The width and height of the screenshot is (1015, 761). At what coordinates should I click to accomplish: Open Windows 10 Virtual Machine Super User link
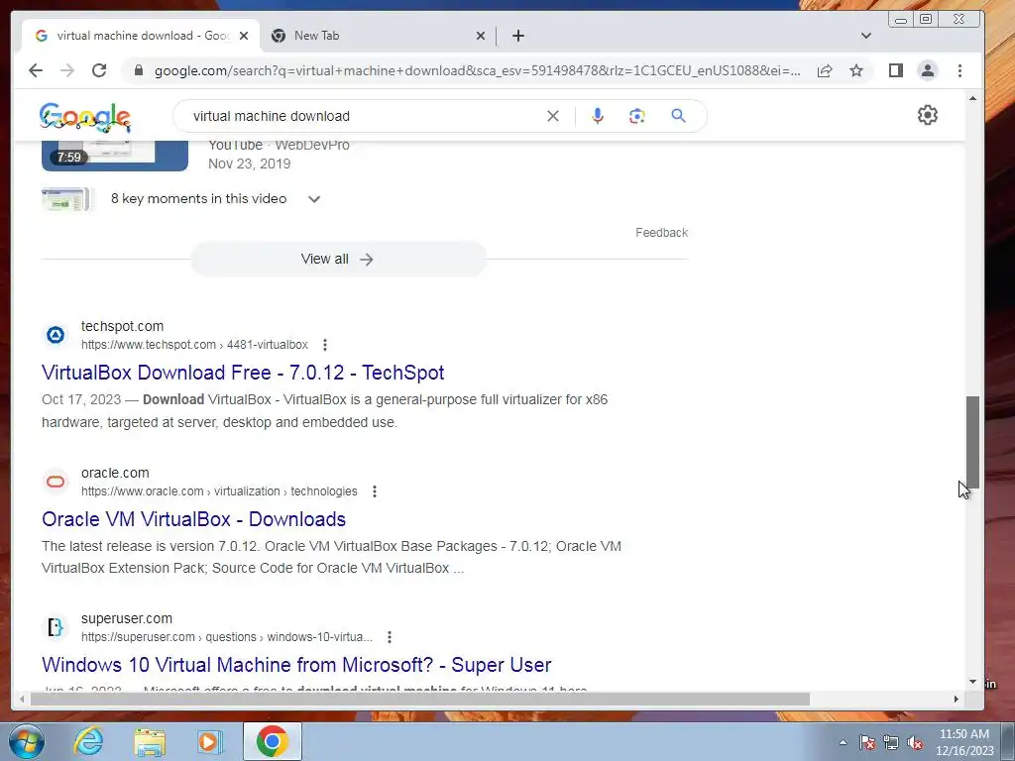pos(296,665)
